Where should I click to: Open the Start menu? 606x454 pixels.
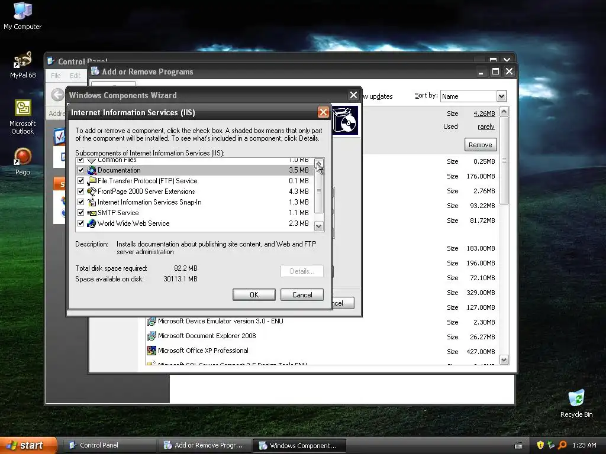click(28, 445)
